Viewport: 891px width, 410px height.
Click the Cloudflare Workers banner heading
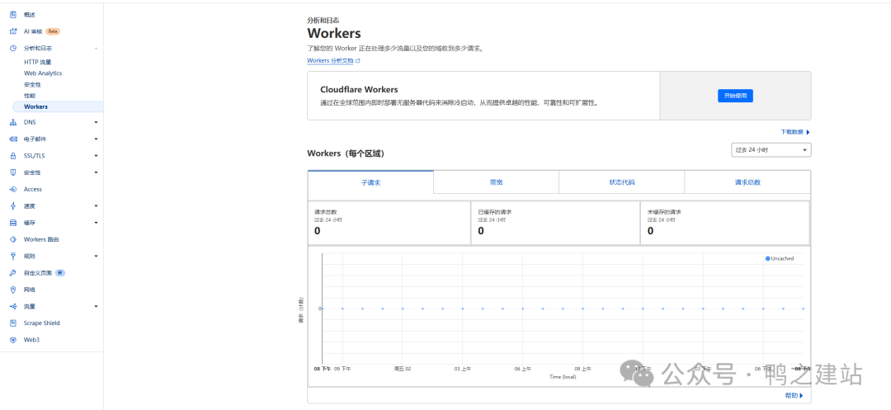[x=359, y=90]
